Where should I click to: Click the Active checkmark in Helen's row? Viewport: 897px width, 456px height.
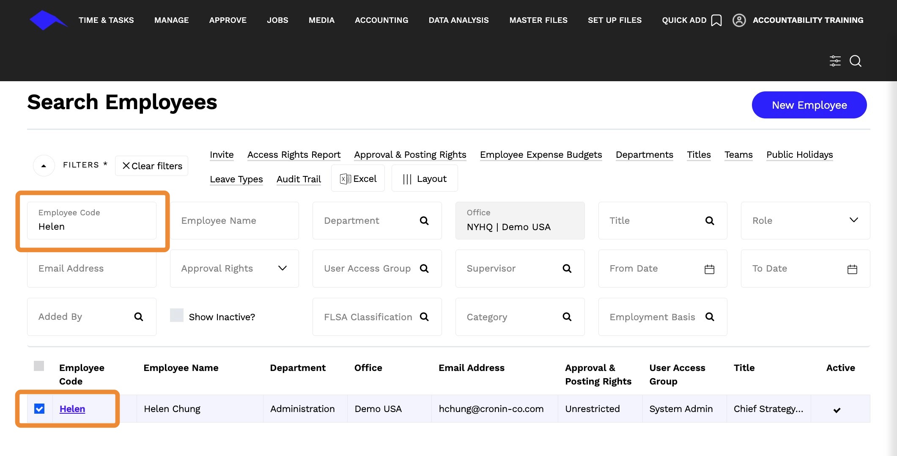coord(837,410)
